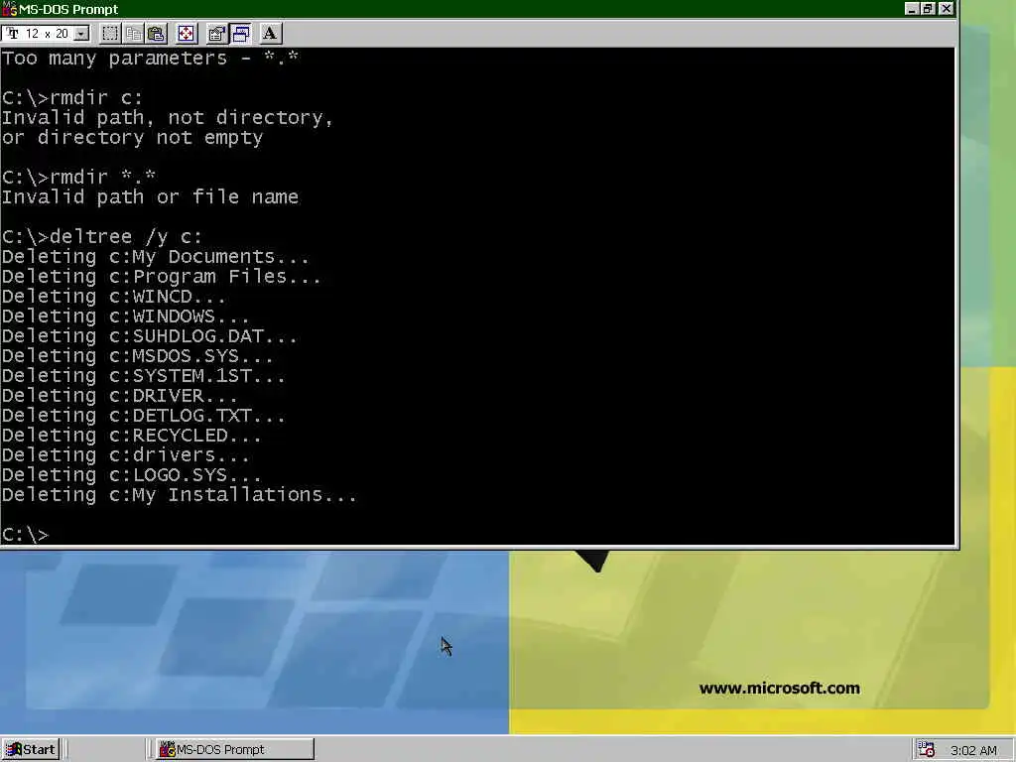
Task: Click the Font "A" toolbar icon
Action: click(x=270, y=33)
